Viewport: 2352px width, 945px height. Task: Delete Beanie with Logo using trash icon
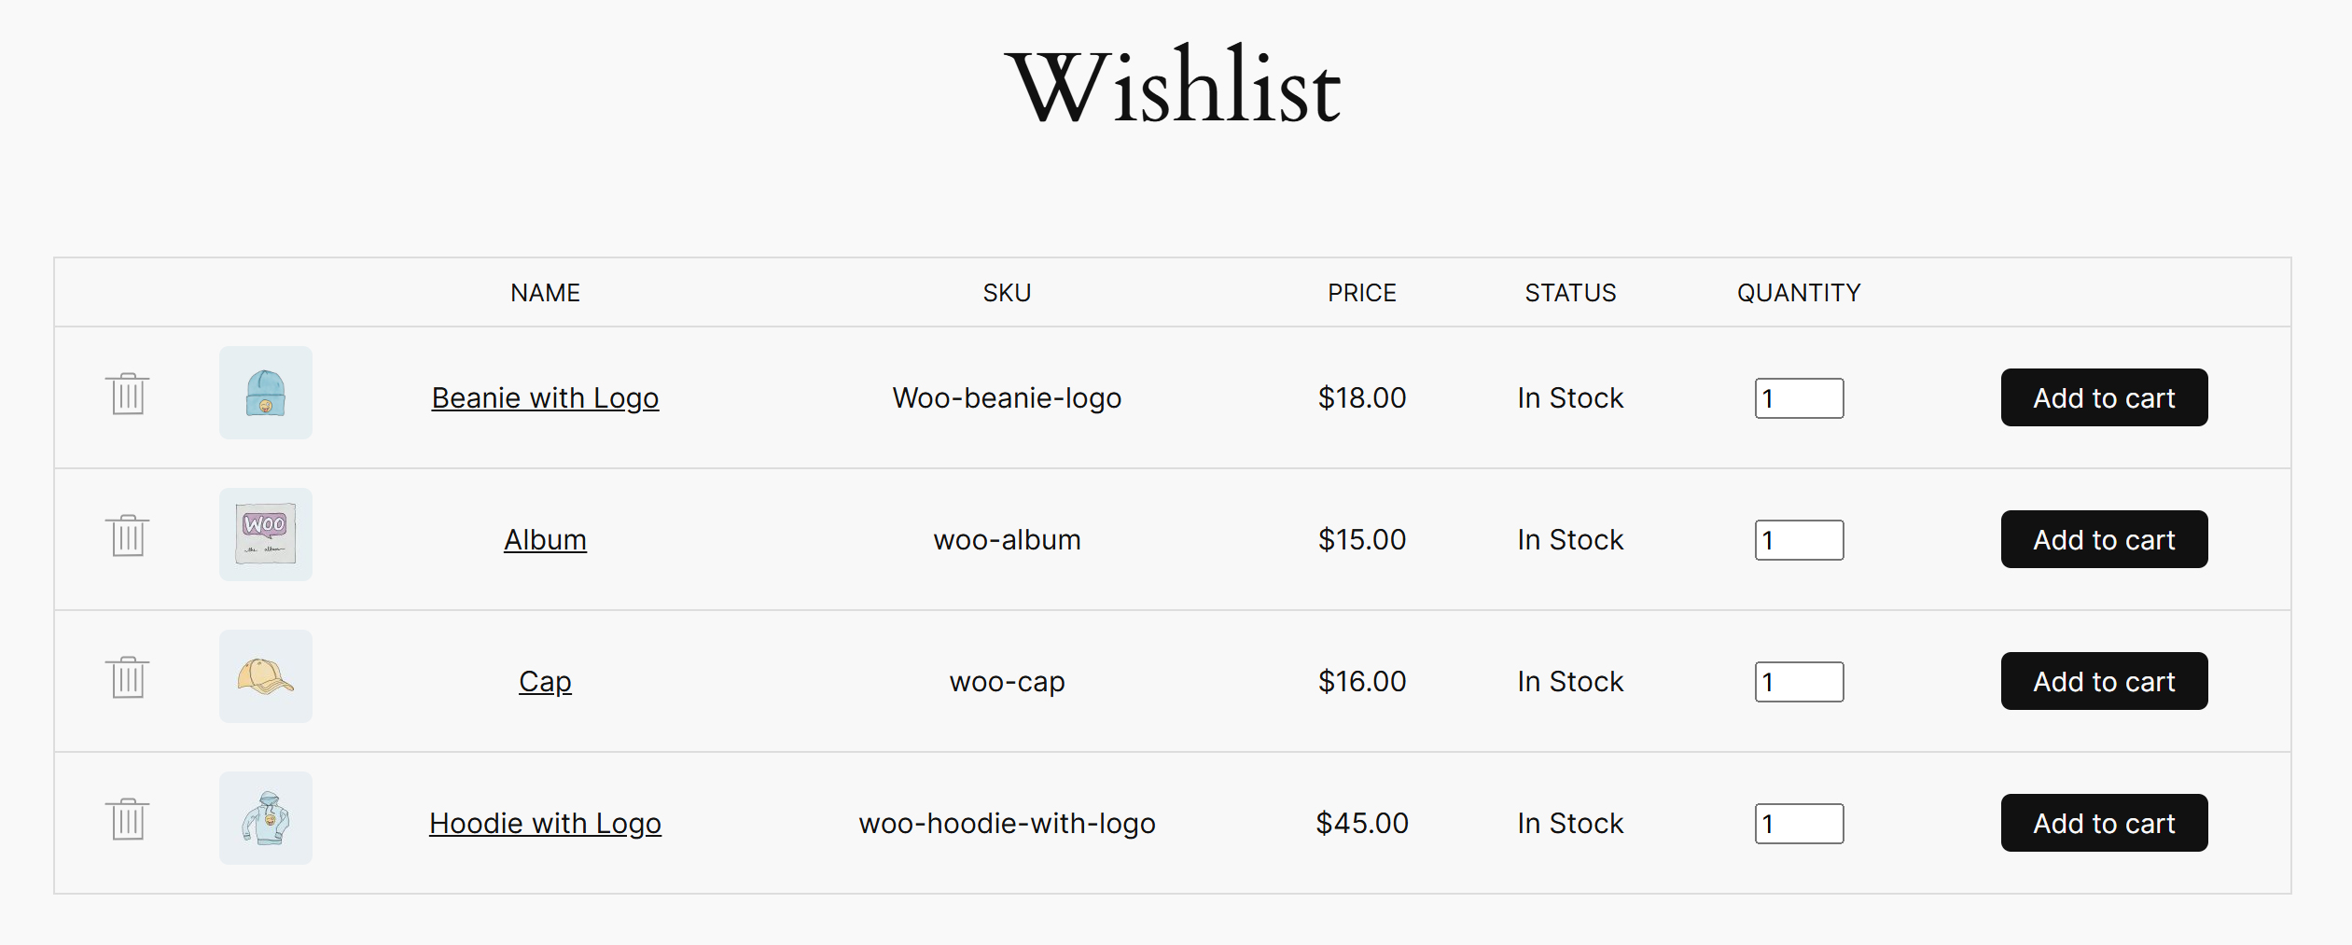pyautogui.click(x=127, y=395)
